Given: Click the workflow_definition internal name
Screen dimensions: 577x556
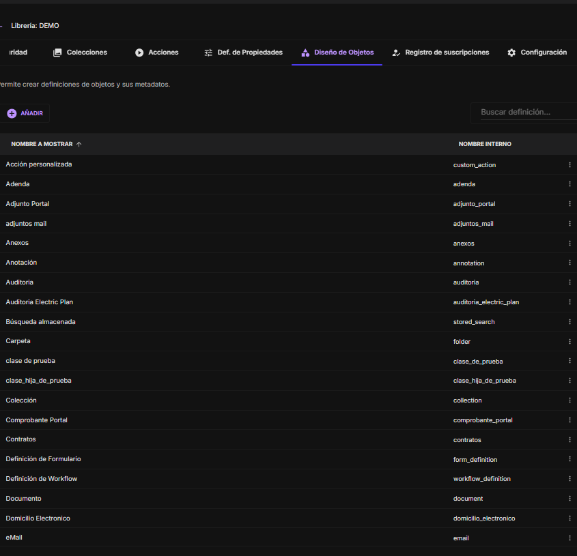Looking at the screenshot, I should click(x=482, y=479).
